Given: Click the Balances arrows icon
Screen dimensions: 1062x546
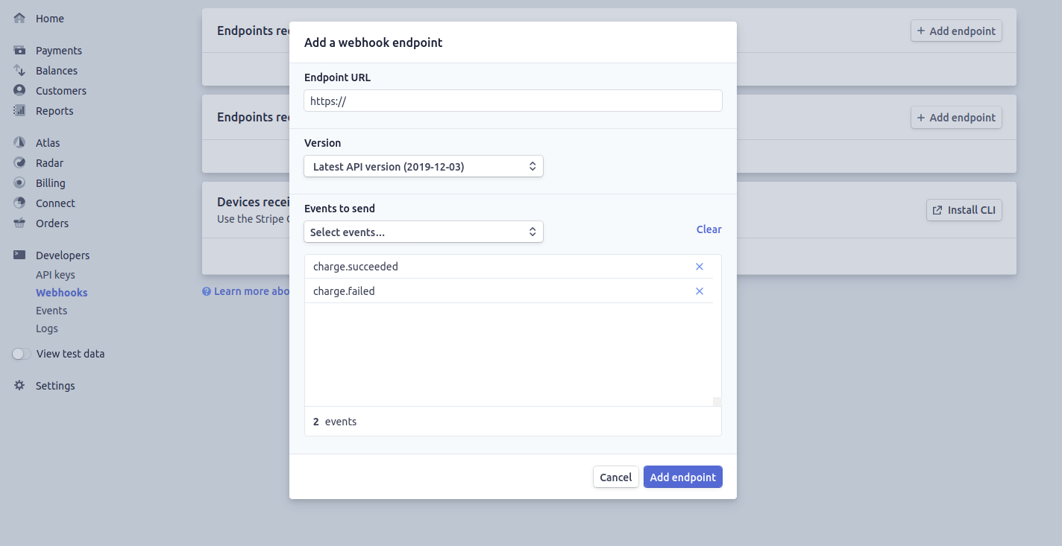Looking at the screenshot, I should coord(19,71).
